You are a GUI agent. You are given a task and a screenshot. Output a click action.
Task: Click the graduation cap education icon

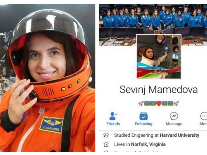click(106, 135)
